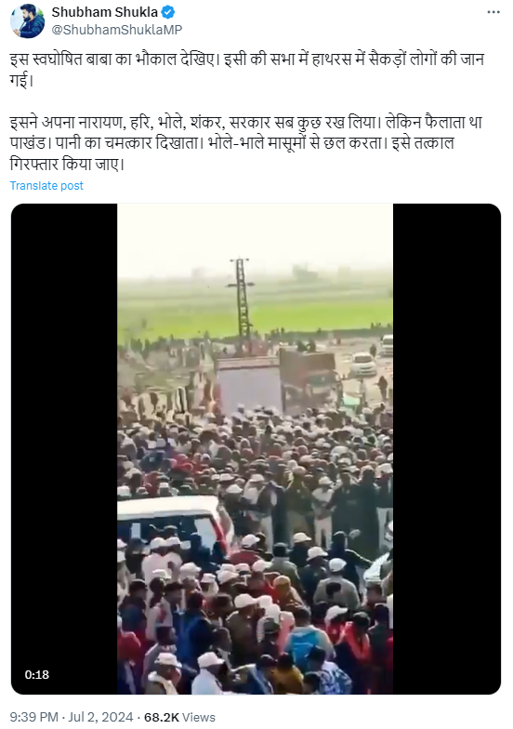View the 68.2K view count
This screenshot has width=513, height=729.
pos(162,717)
